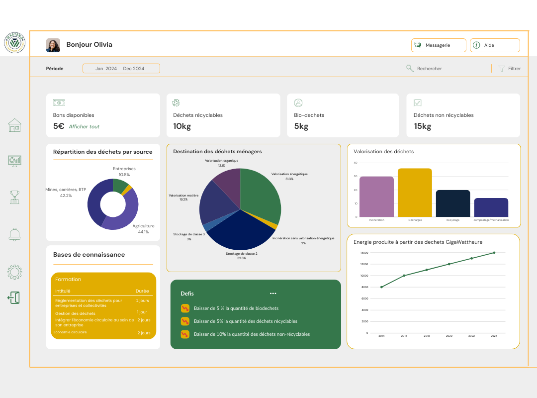Click the trophy icon in sidebar
The image size is (537, 398).
[14, 197]
